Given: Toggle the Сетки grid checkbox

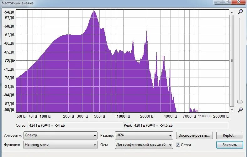Looking at the screenshot, I should [x=178, y=145].
